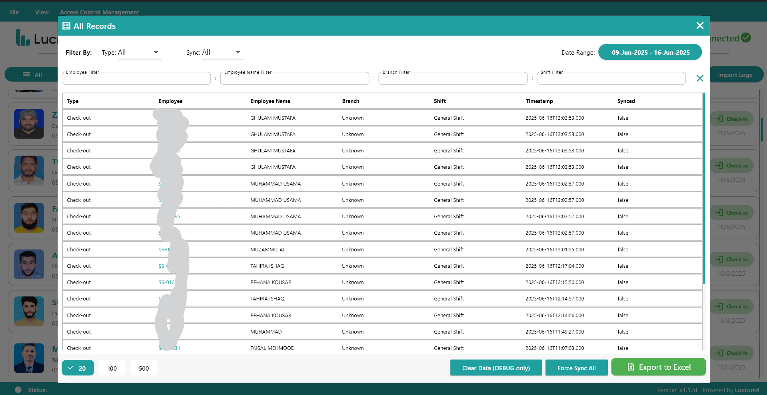Click the Check-in arrow icon on the top employee card
767x395 pixels.
[720, 118]
